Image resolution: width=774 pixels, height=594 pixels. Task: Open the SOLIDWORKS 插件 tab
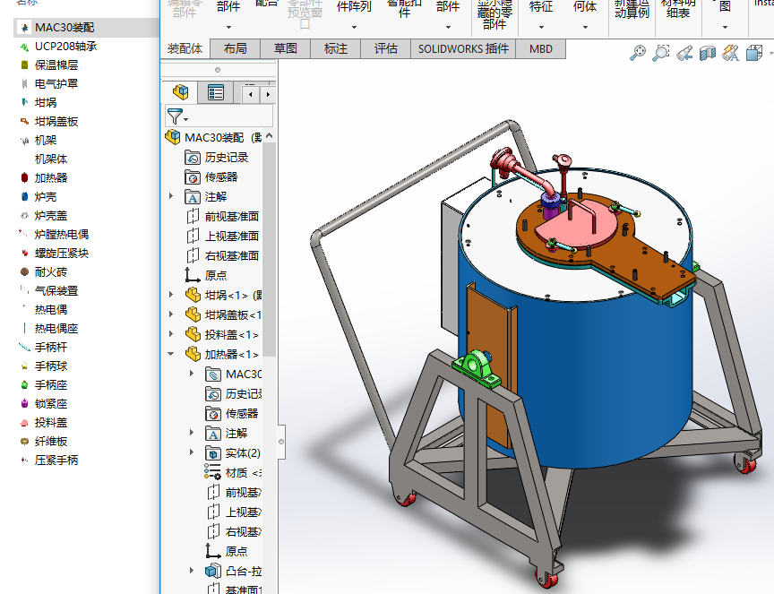(x=463, y=48)
